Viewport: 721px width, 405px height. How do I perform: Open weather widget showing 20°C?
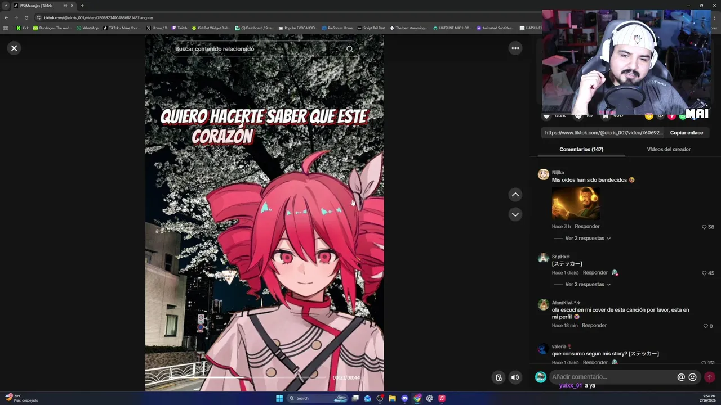tap(21, 398)
